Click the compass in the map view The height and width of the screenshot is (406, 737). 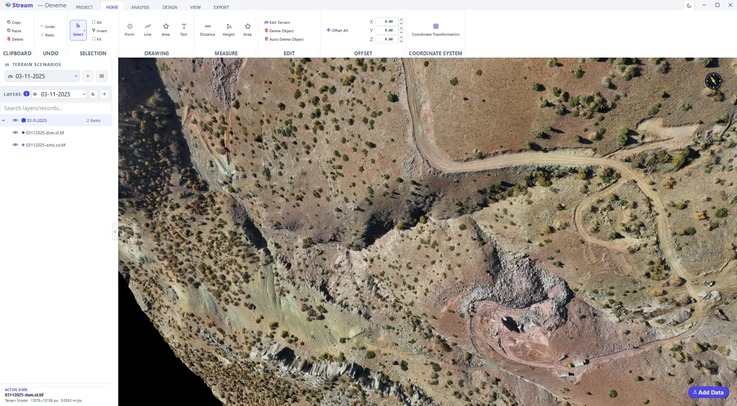714,81
